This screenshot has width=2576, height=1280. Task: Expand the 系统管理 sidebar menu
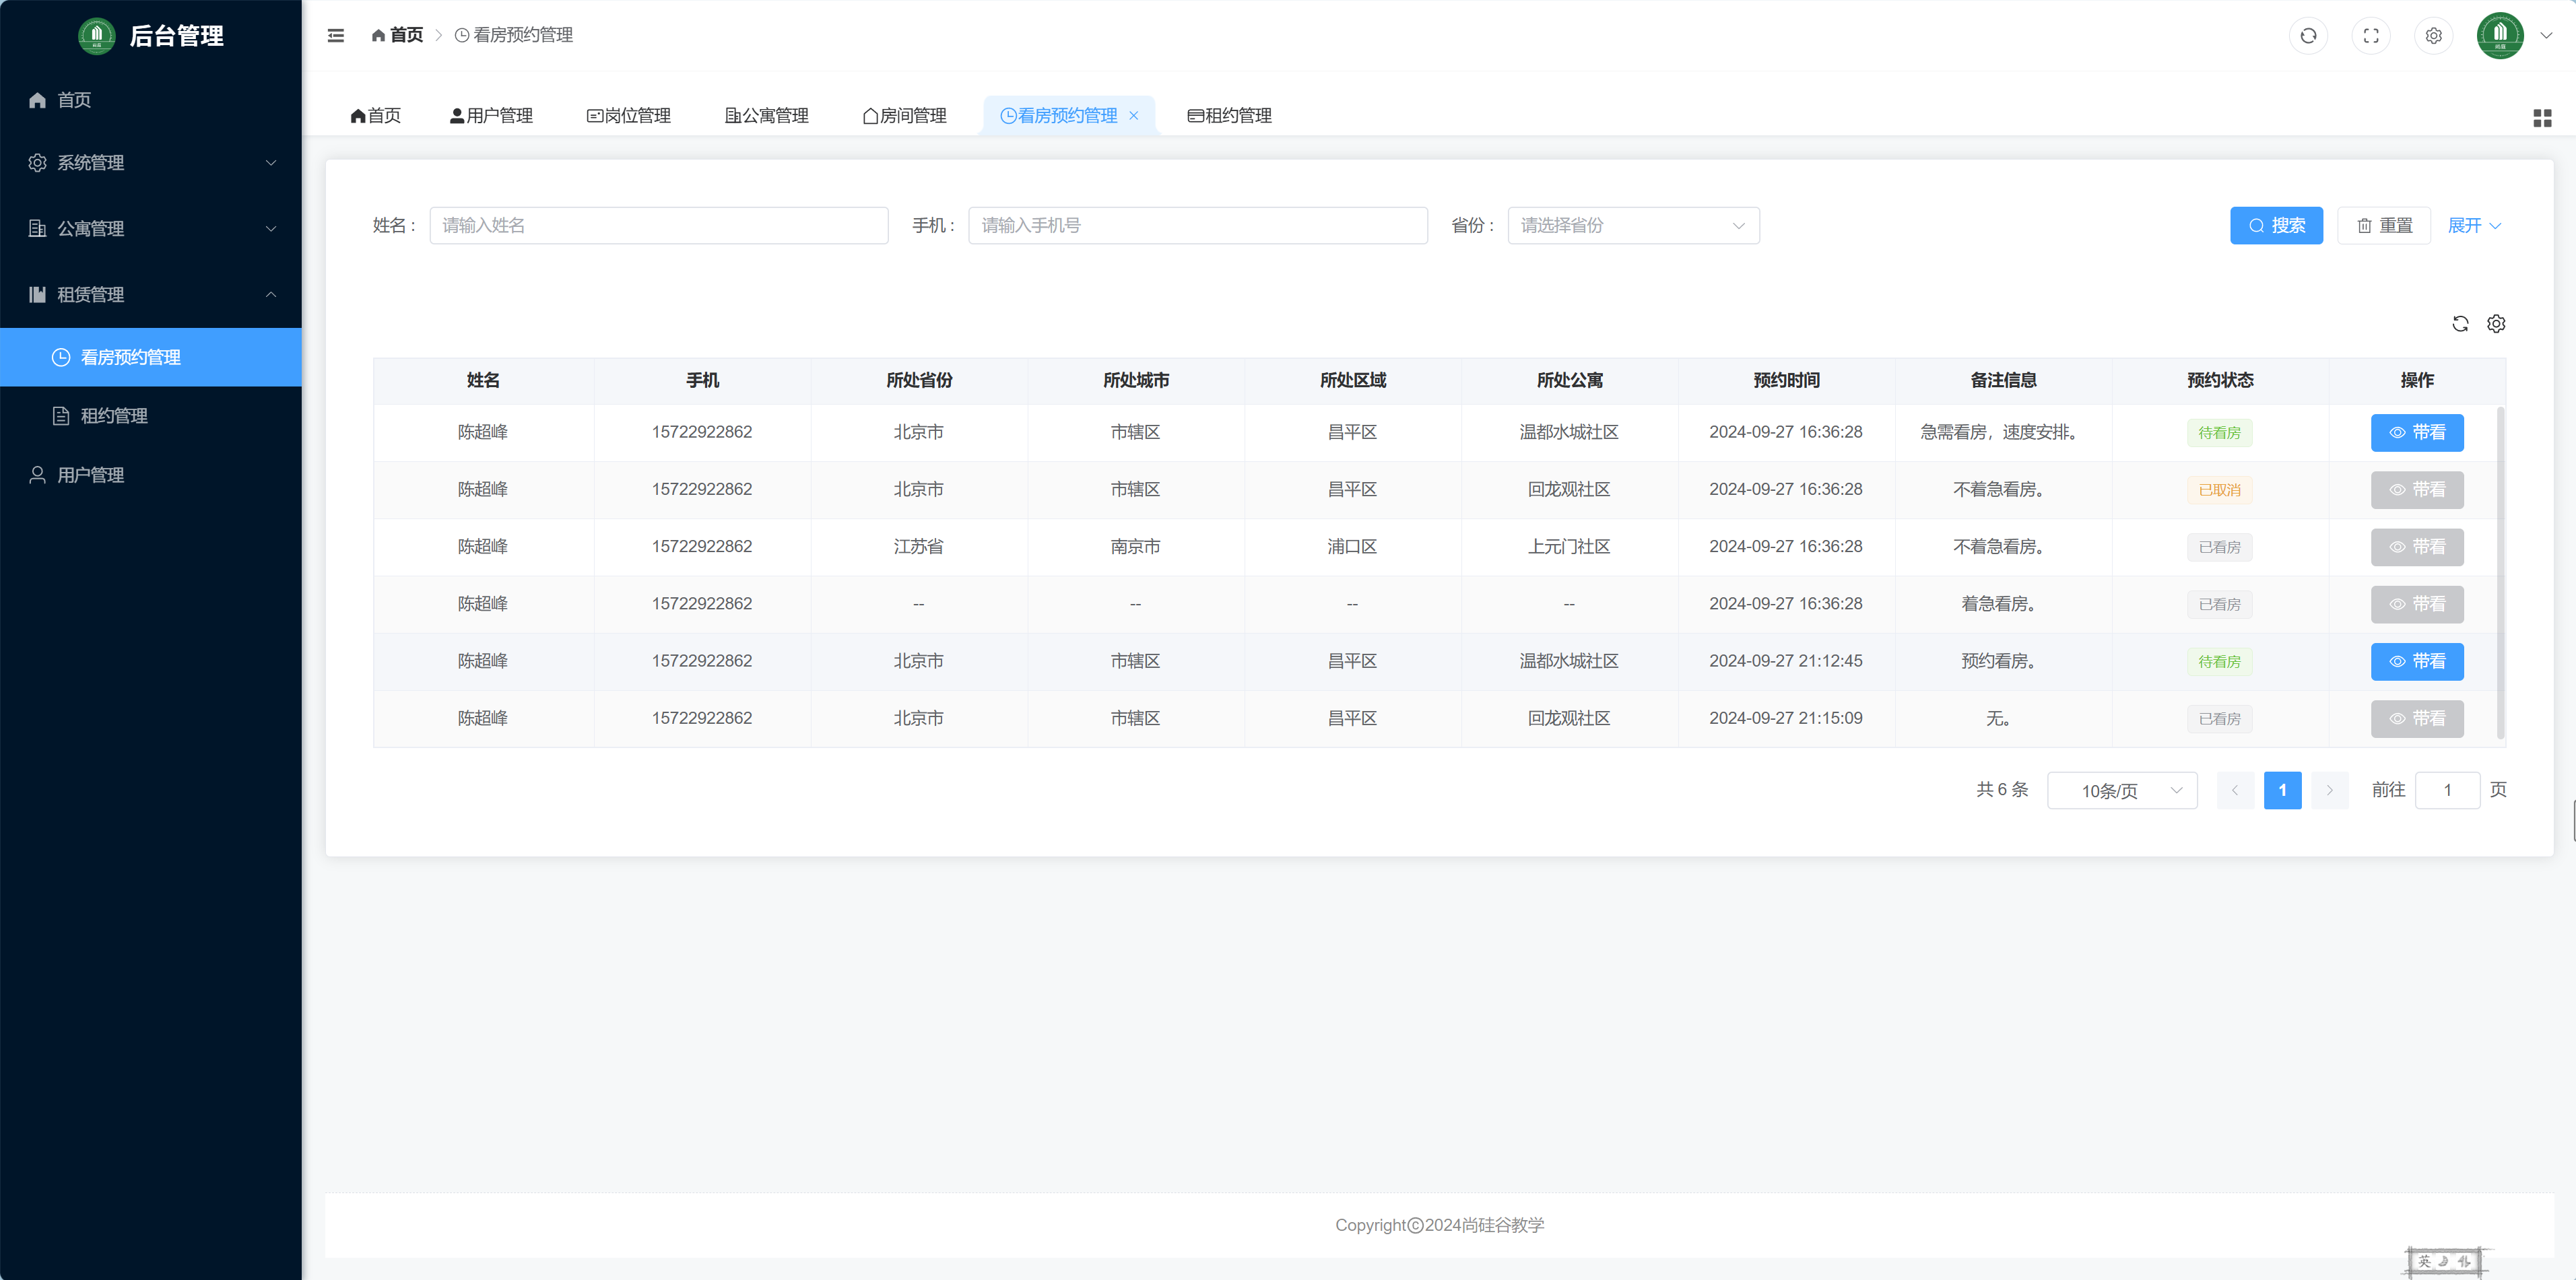click(x=150, y=163)
